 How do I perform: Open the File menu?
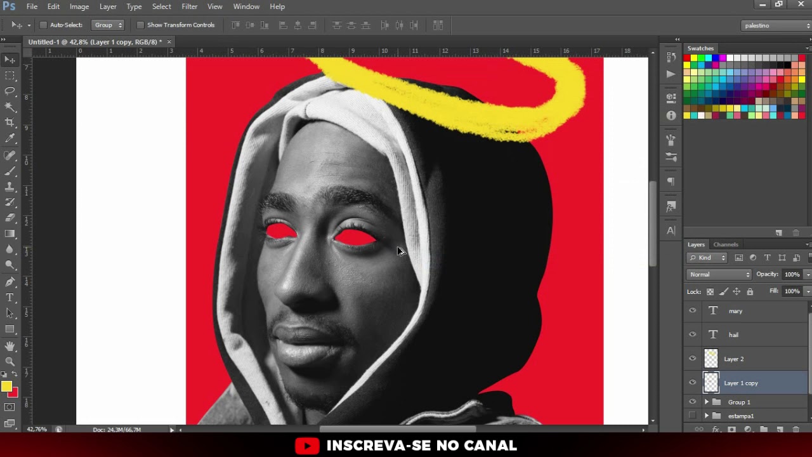click(x=32, y=6)
